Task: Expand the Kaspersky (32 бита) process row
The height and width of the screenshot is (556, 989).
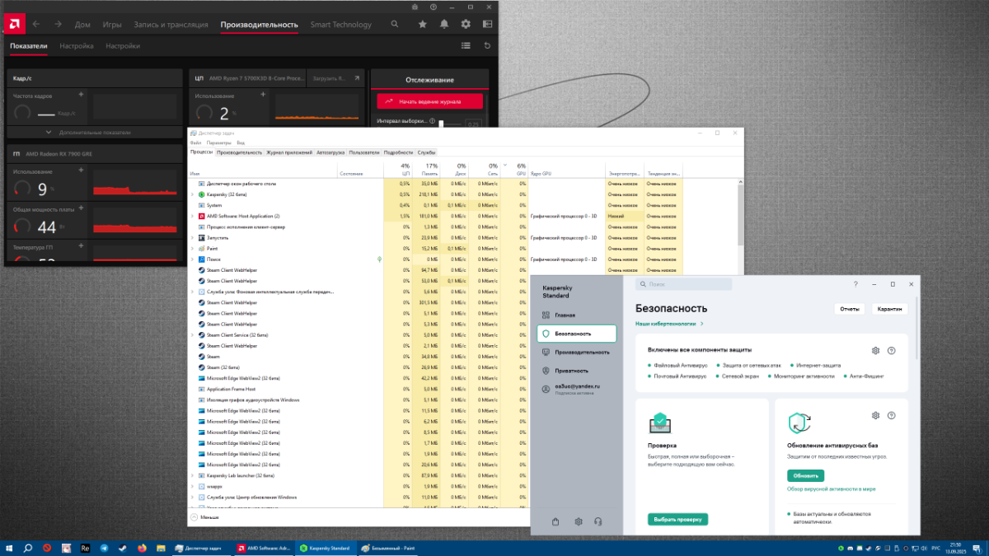Action: tap(193, 194)
